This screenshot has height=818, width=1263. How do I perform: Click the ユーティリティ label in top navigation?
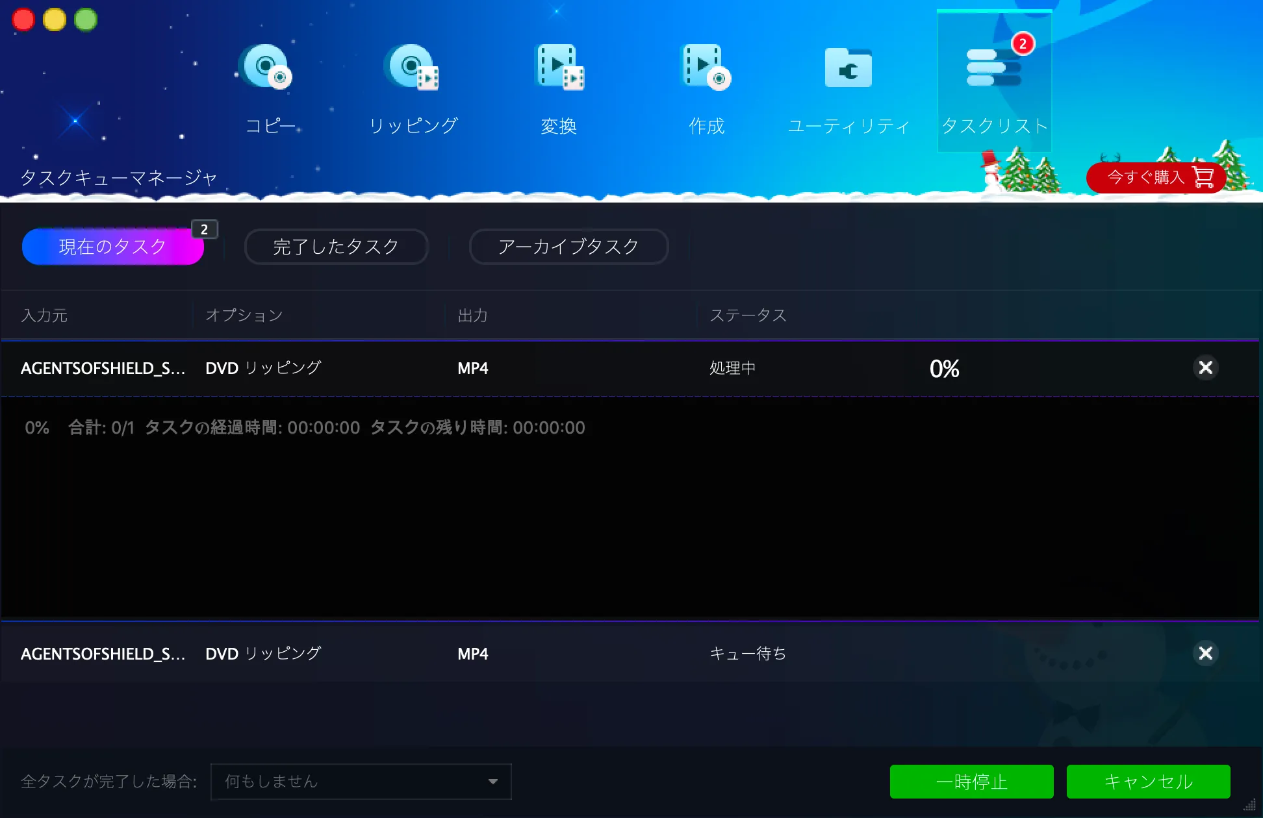pos(848,125)
